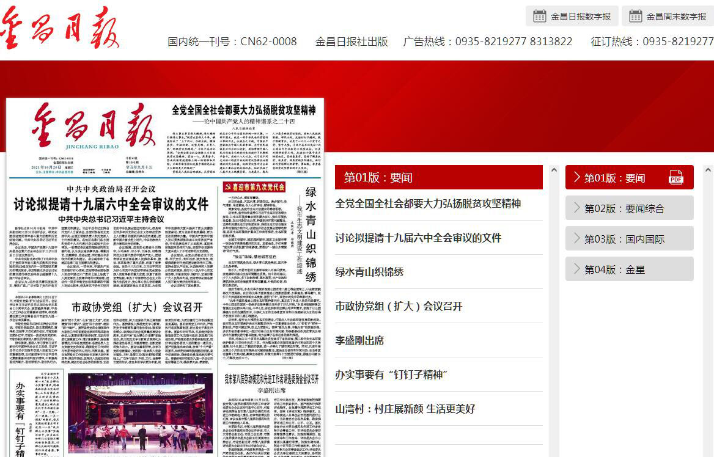The image size is (714, 457).
Task: Open the 李盛刚出席 article link
Action: [359, 340]
